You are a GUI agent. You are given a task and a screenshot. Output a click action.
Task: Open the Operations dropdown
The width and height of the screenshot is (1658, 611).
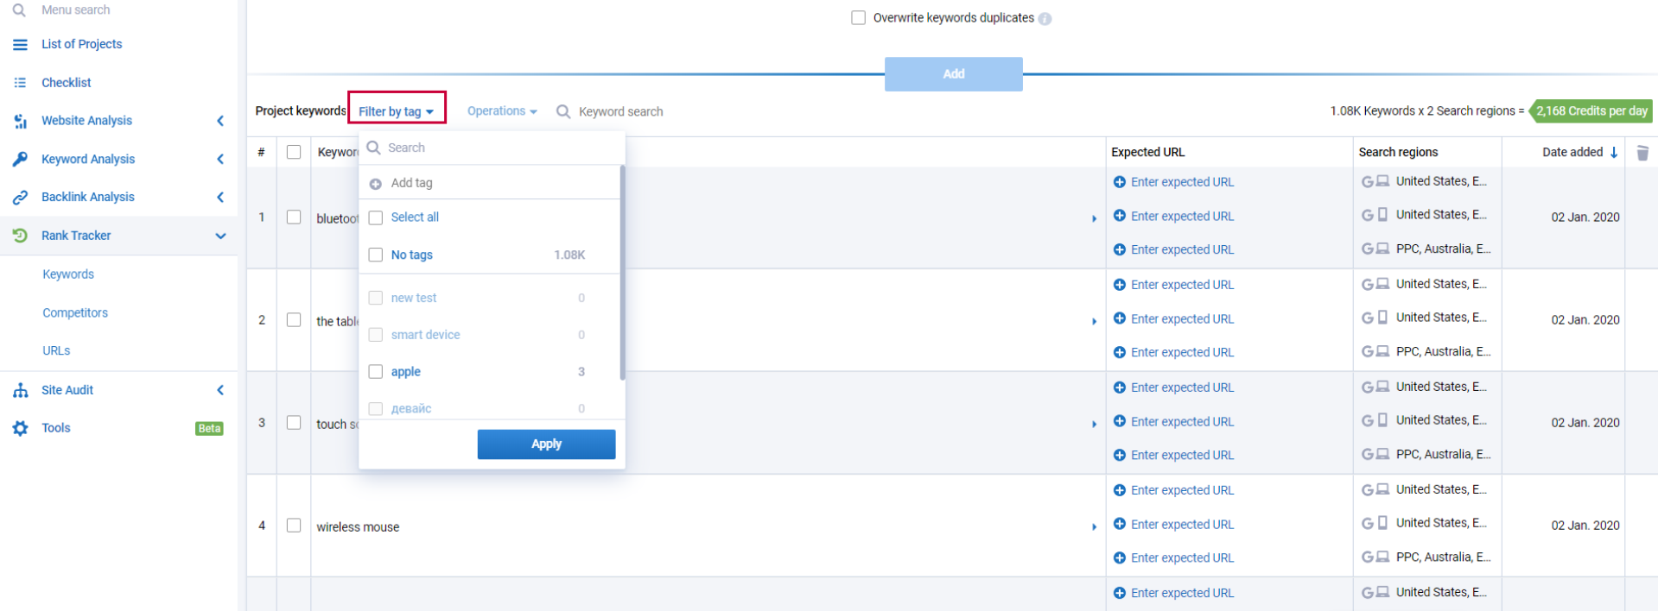tap(502, 111)
